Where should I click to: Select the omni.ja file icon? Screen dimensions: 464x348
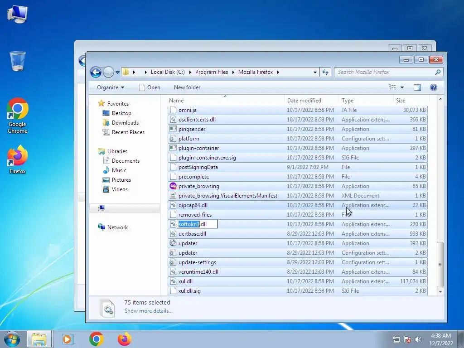coord(173,110)
